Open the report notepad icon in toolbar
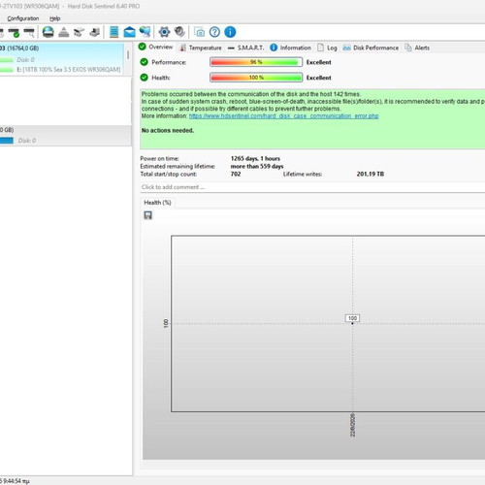Screen dimensions: 485x485 tap(113, 32)
